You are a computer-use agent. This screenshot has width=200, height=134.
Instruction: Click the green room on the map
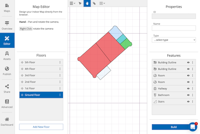pyautogui.click(x=126, y=43)
